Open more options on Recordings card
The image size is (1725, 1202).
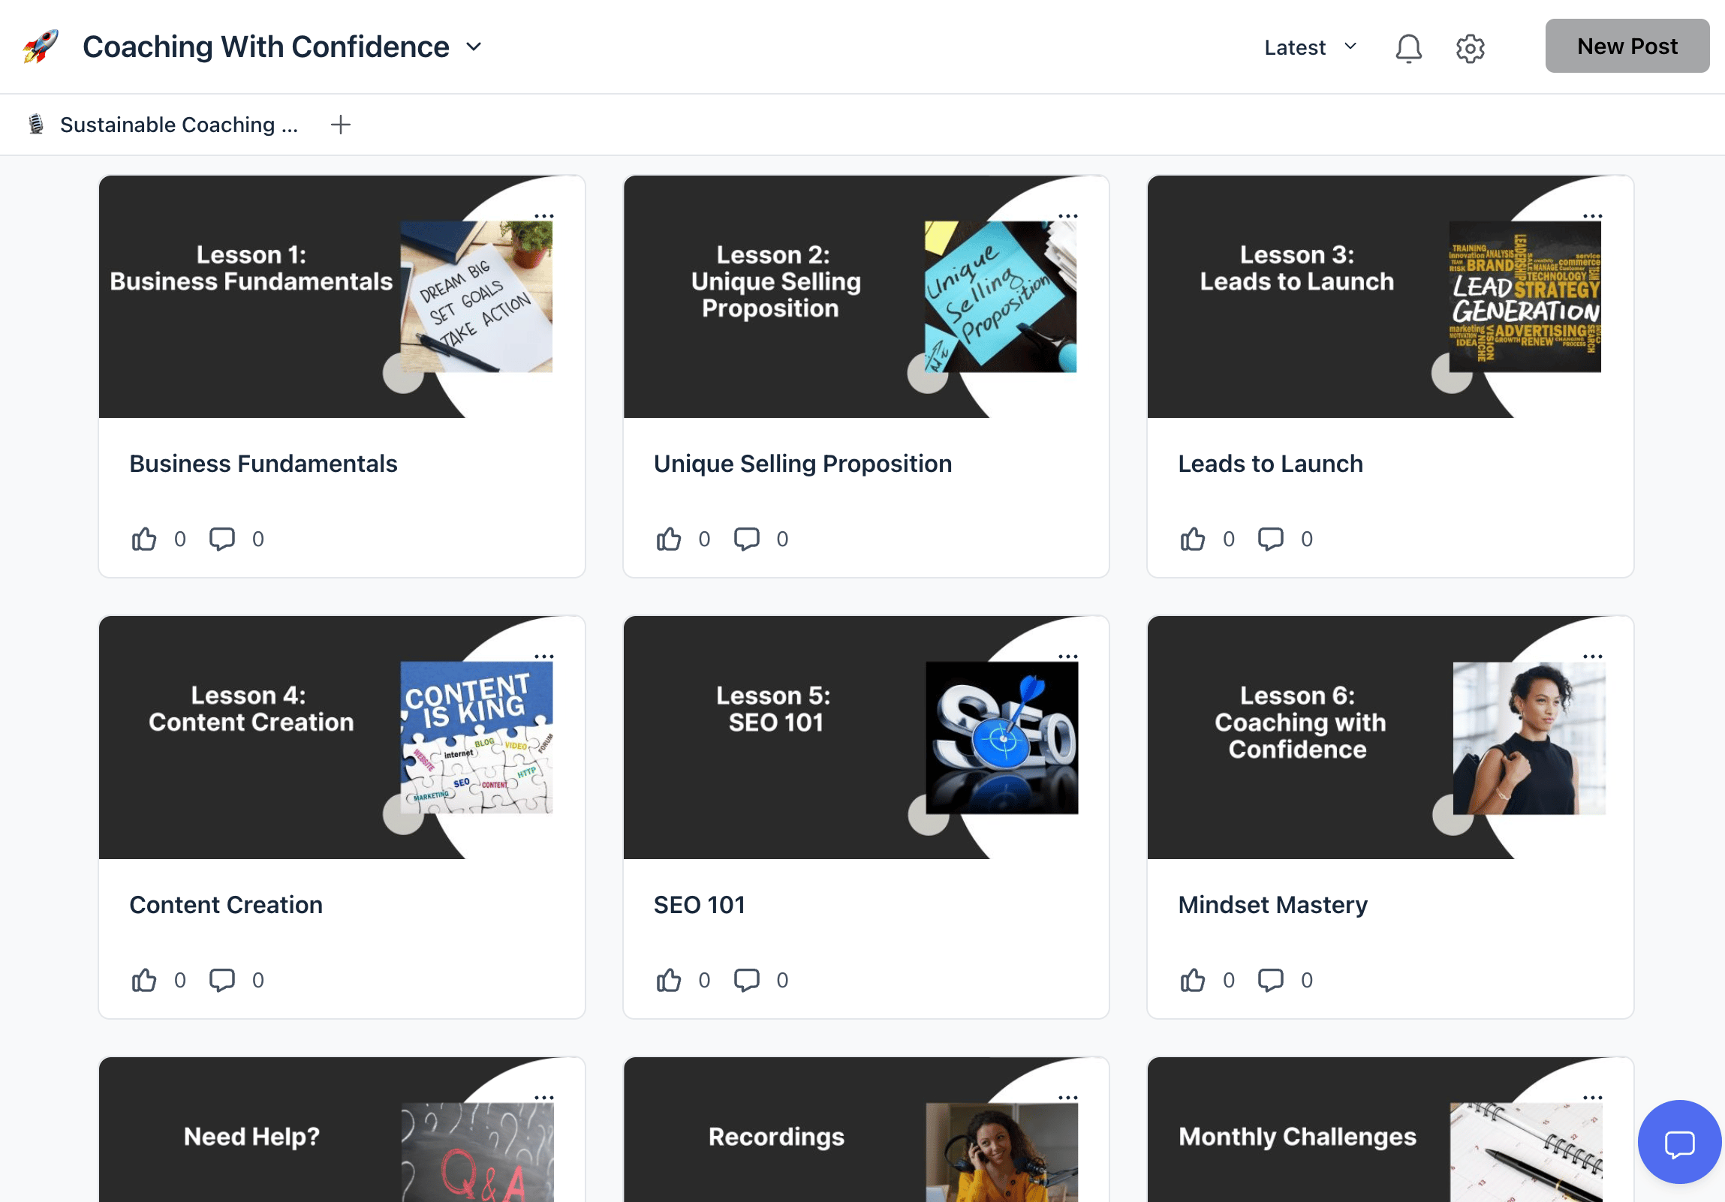click(1067, 1098)
